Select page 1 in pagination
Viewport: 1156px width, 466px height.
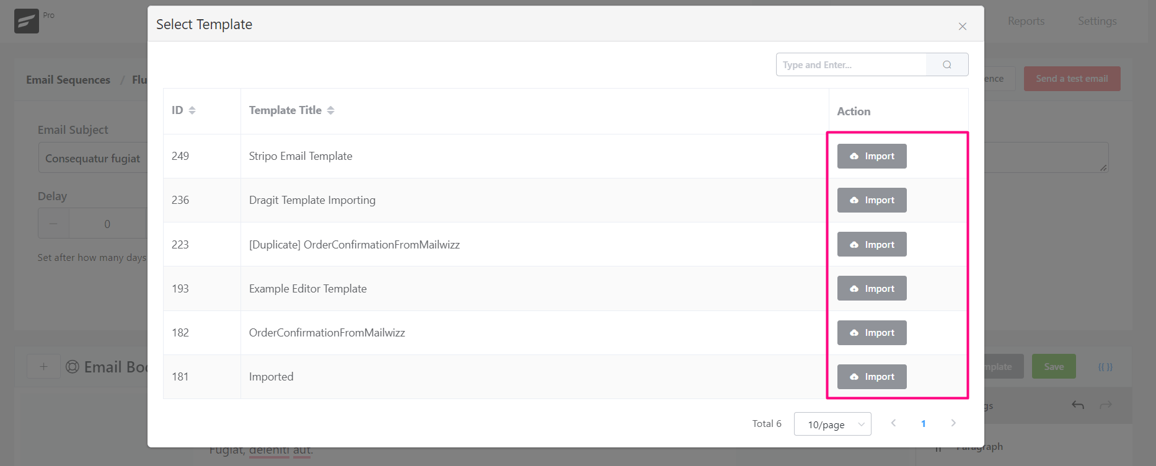tap(923, 424)
